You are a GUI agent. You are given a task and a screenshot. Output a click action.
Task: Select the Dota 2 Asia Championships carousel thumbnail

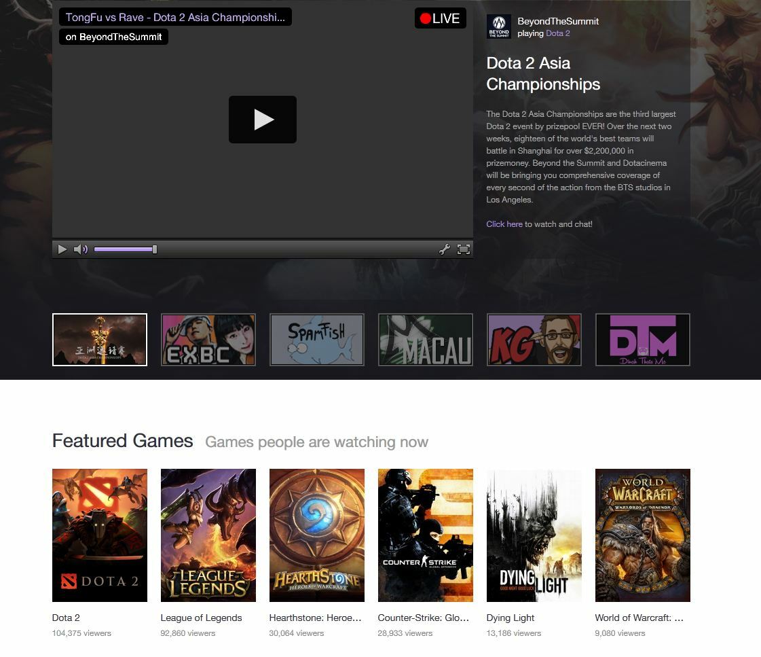click(x=100, y=340)
